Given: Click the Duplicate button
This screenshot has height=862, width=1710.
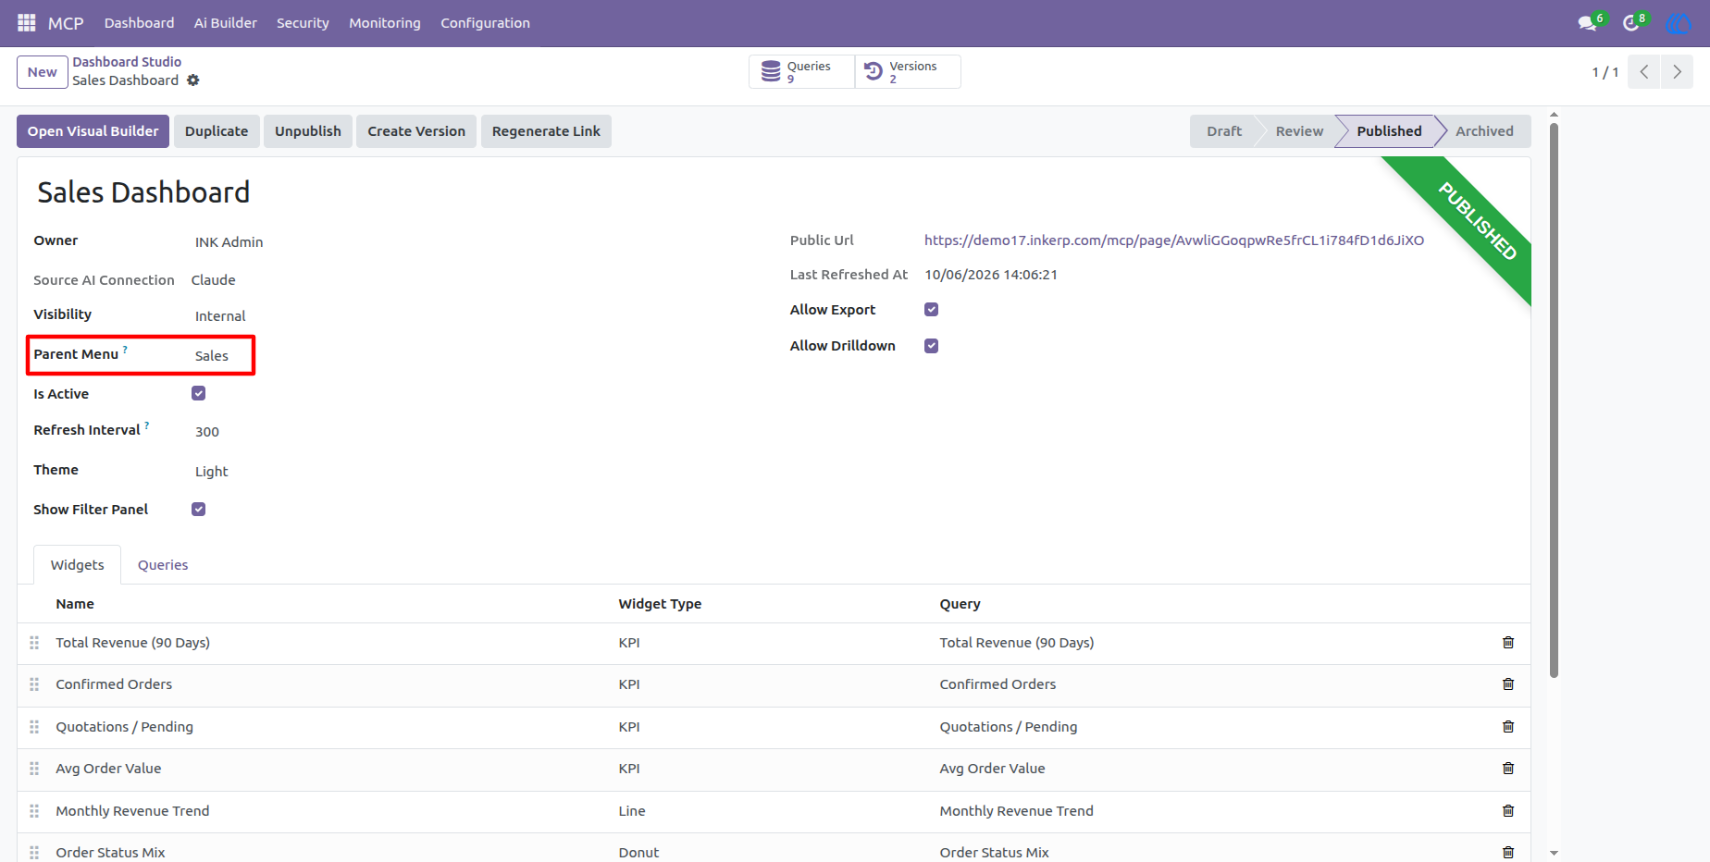Looking at the screenshot, I should [217, 131].
